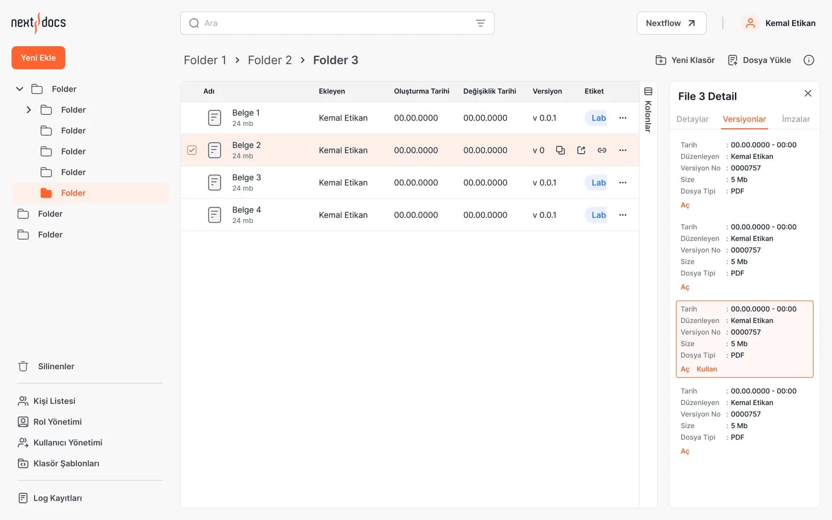Open more options for Belge 3
Image resolution: width=832 pixels, height=520 pixels.
[x=623, y=183]
